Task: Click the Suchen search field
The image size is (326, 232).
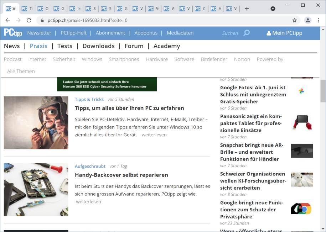Action: [x=230, y=33]
